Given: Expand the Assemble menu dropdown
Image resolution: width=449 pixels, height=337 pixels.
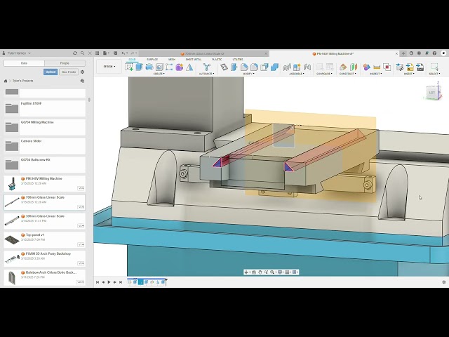Looking at the screenshot, I should 296,74.
